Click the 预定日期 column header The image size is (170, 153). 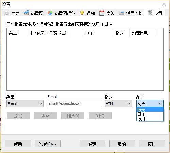point(143,33)
